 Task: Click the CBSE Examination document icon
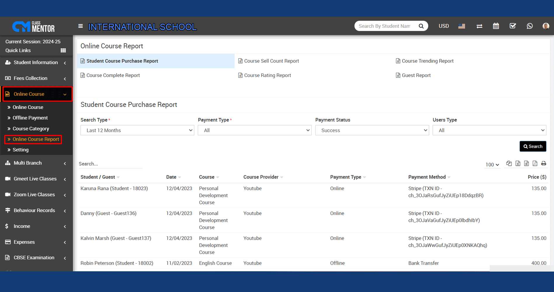click(x=8, y=258)
